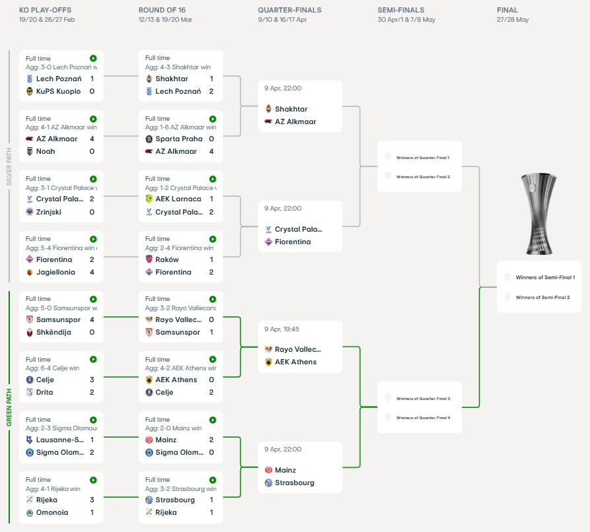Screen dimensions: 590x532
Task: Click the Winners of Quarter-Final 3 slot
Action: pos(420,398)
